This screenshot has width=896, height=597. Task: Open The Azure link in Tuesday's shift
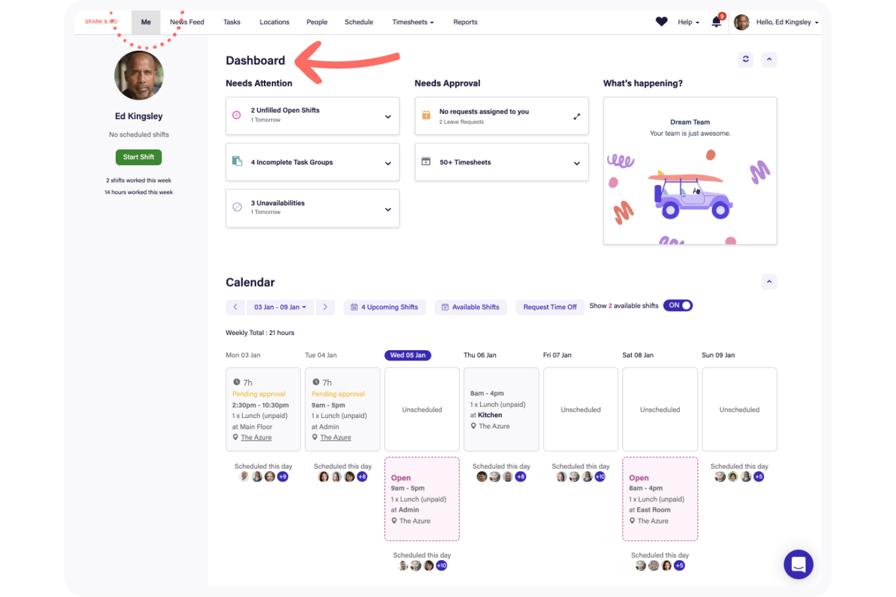335,437
